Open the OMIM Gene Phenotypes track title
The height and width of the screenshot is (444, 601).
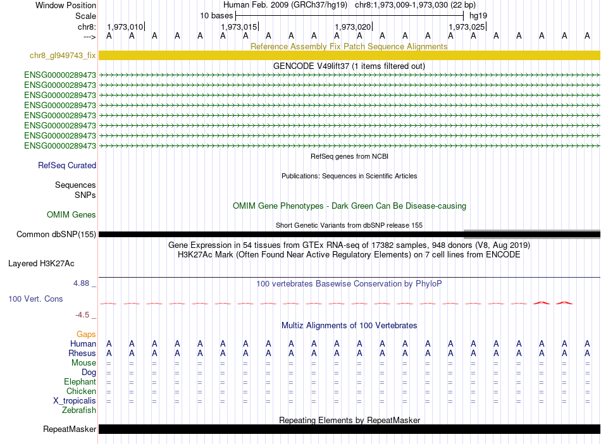[349, 206]
